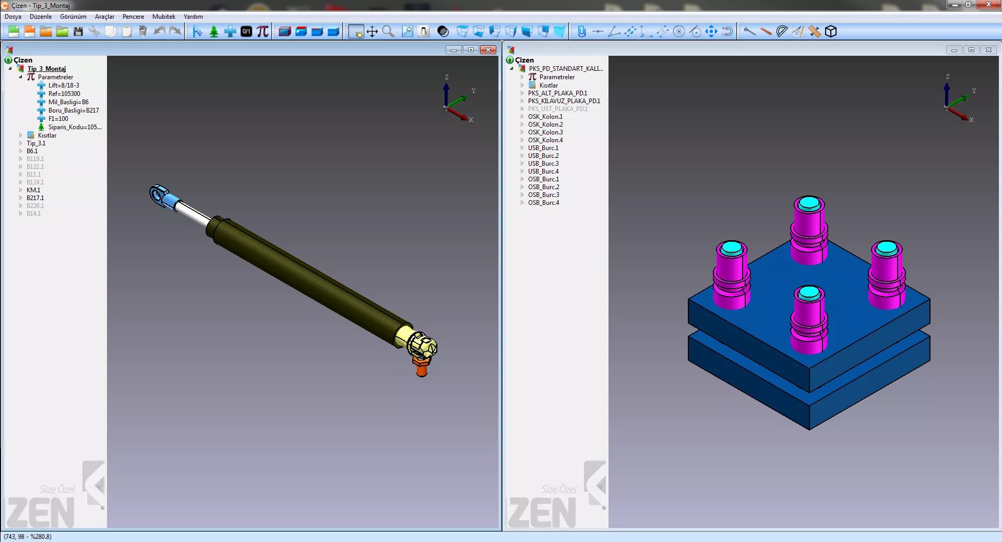Expand the Tip_3.1 tree node

(21, 143)
